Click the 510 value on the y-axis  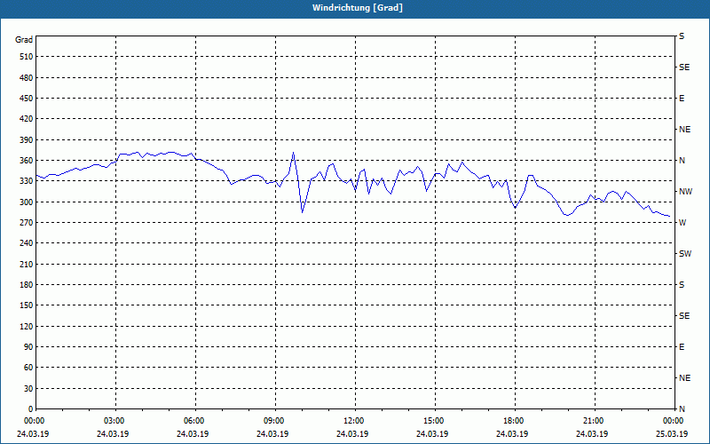[x=27, y=57]
